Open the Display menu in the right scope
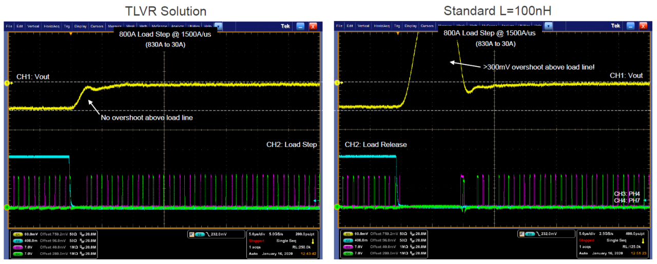Image resolution: width=657 pixels, height=264 pixels. [x=410, y=26]
